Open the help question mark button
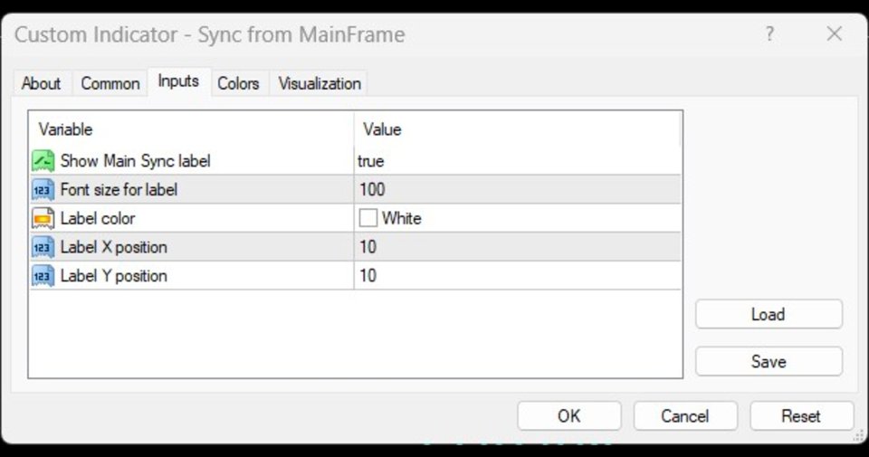The image size is (869, 457). [769, 34]
